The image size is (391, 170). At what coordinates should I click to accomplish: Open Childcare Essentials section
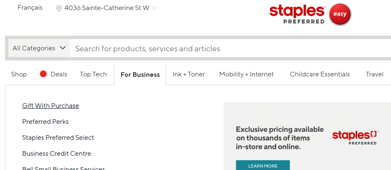(320, 74)
